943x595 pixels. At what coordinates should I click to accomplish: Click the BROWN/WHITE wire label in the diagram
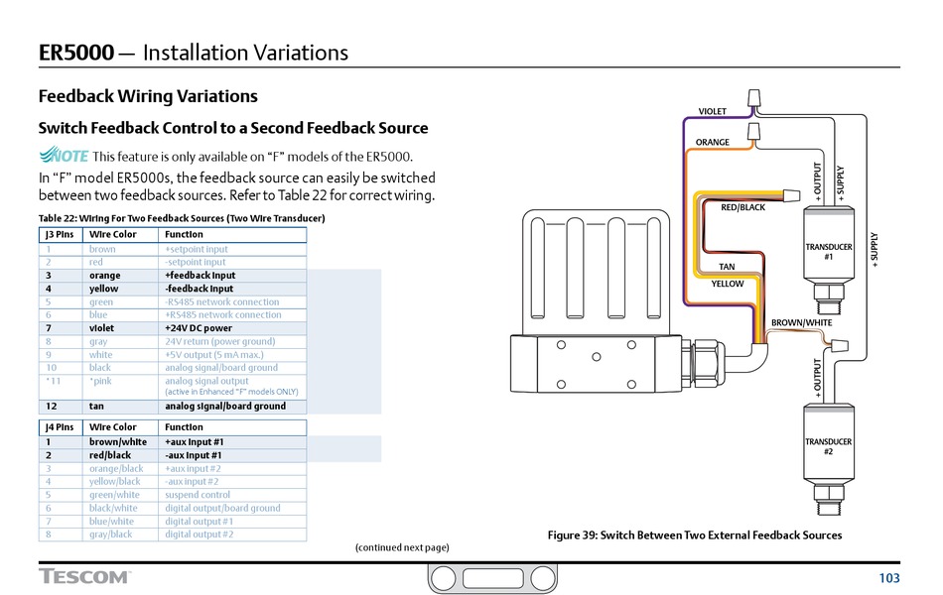coord(802,322)
